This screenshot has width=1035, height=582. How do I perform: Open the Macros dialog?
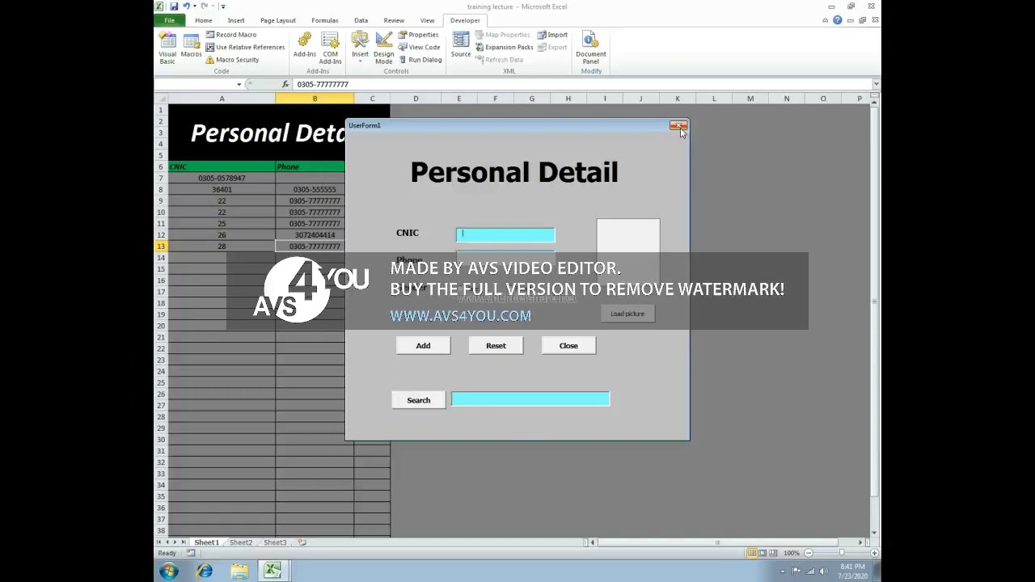click(192, 45)
